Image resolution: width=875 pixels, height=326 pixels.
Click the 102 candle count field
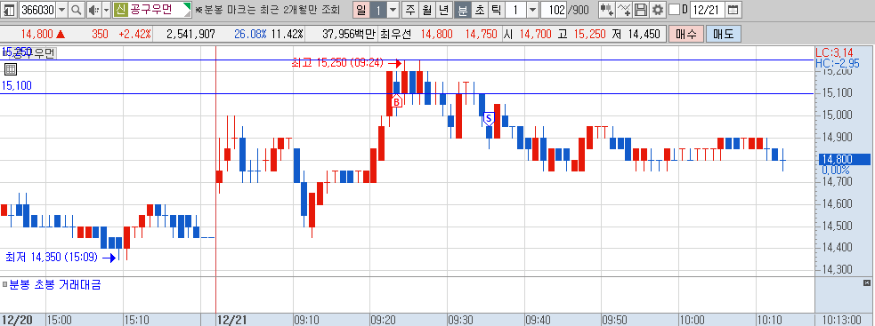point(554,10)
